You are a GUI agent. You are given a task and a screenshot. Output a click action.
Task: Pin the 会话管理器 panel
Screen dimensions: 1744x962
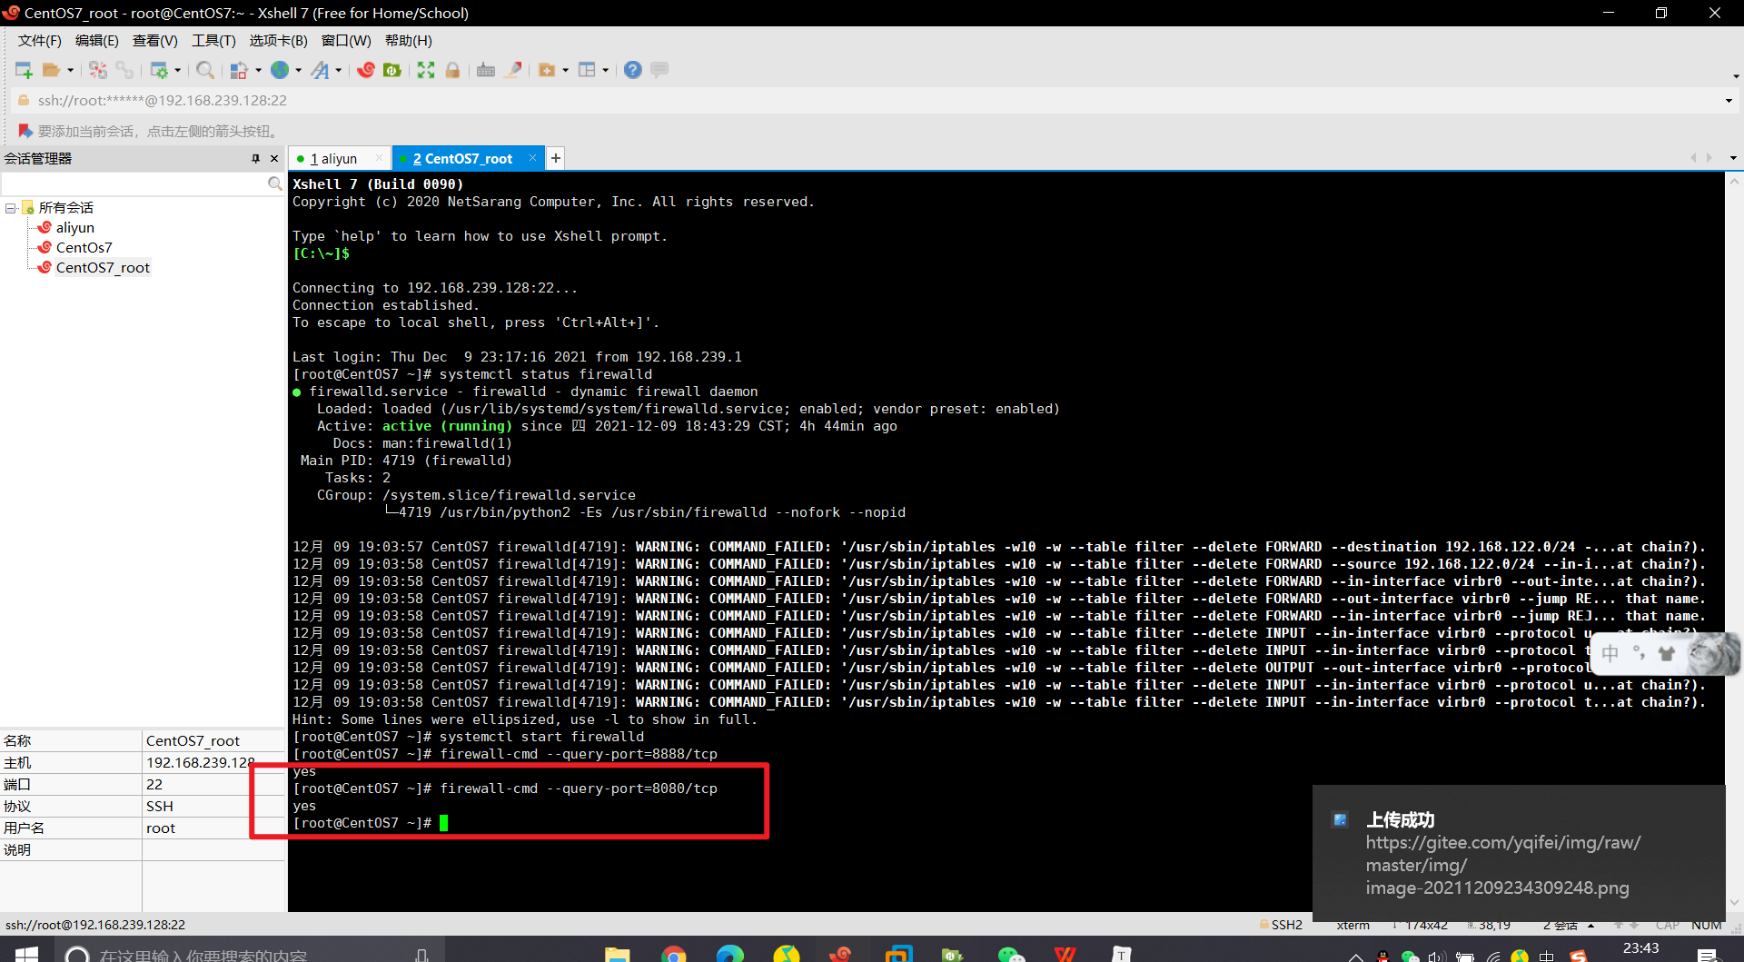pyautogui.click(x=256, y=158)
